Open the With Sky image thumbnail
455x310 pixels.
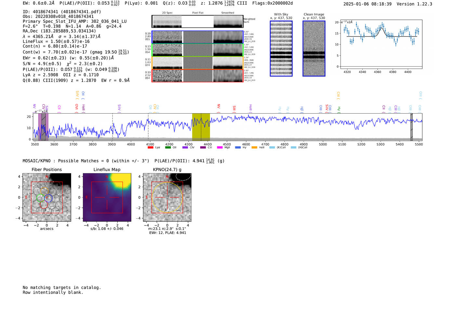[281, 48]
